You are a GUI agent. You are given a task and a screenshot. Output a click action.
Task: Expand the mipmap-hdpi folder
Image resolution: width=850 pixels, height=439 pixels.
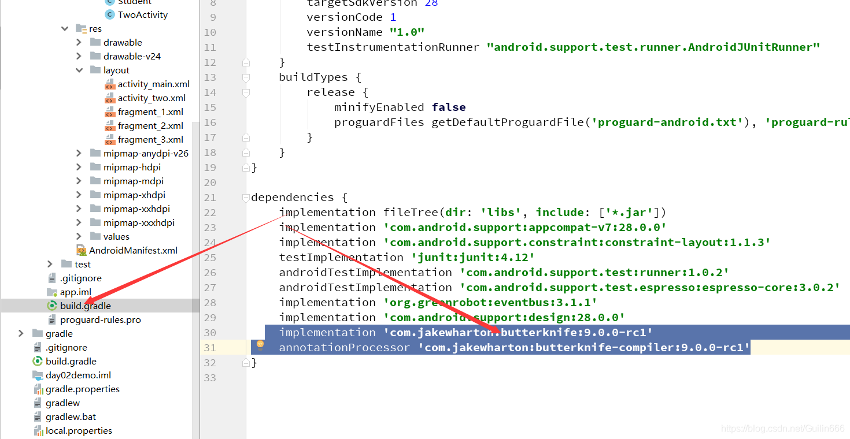point(79,168)
